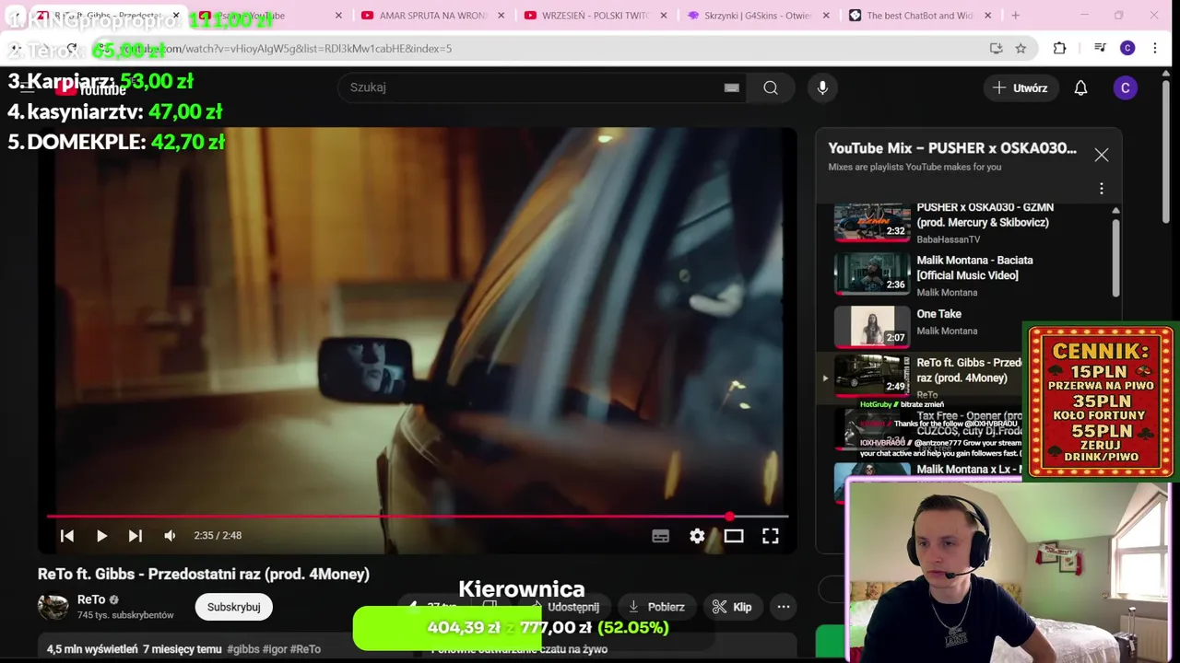Screen dimensions: 1180x663
Task: Close the Skrzynki | G4Skins tab
Action: [x=826, y=16]
